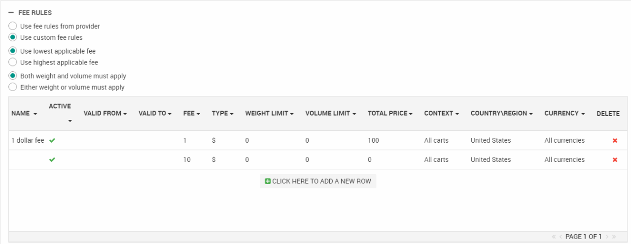Toggle active checkmark for 1 dollar fee
The height and width of the screenshot is (244, 631).
[x=52, y=141]
